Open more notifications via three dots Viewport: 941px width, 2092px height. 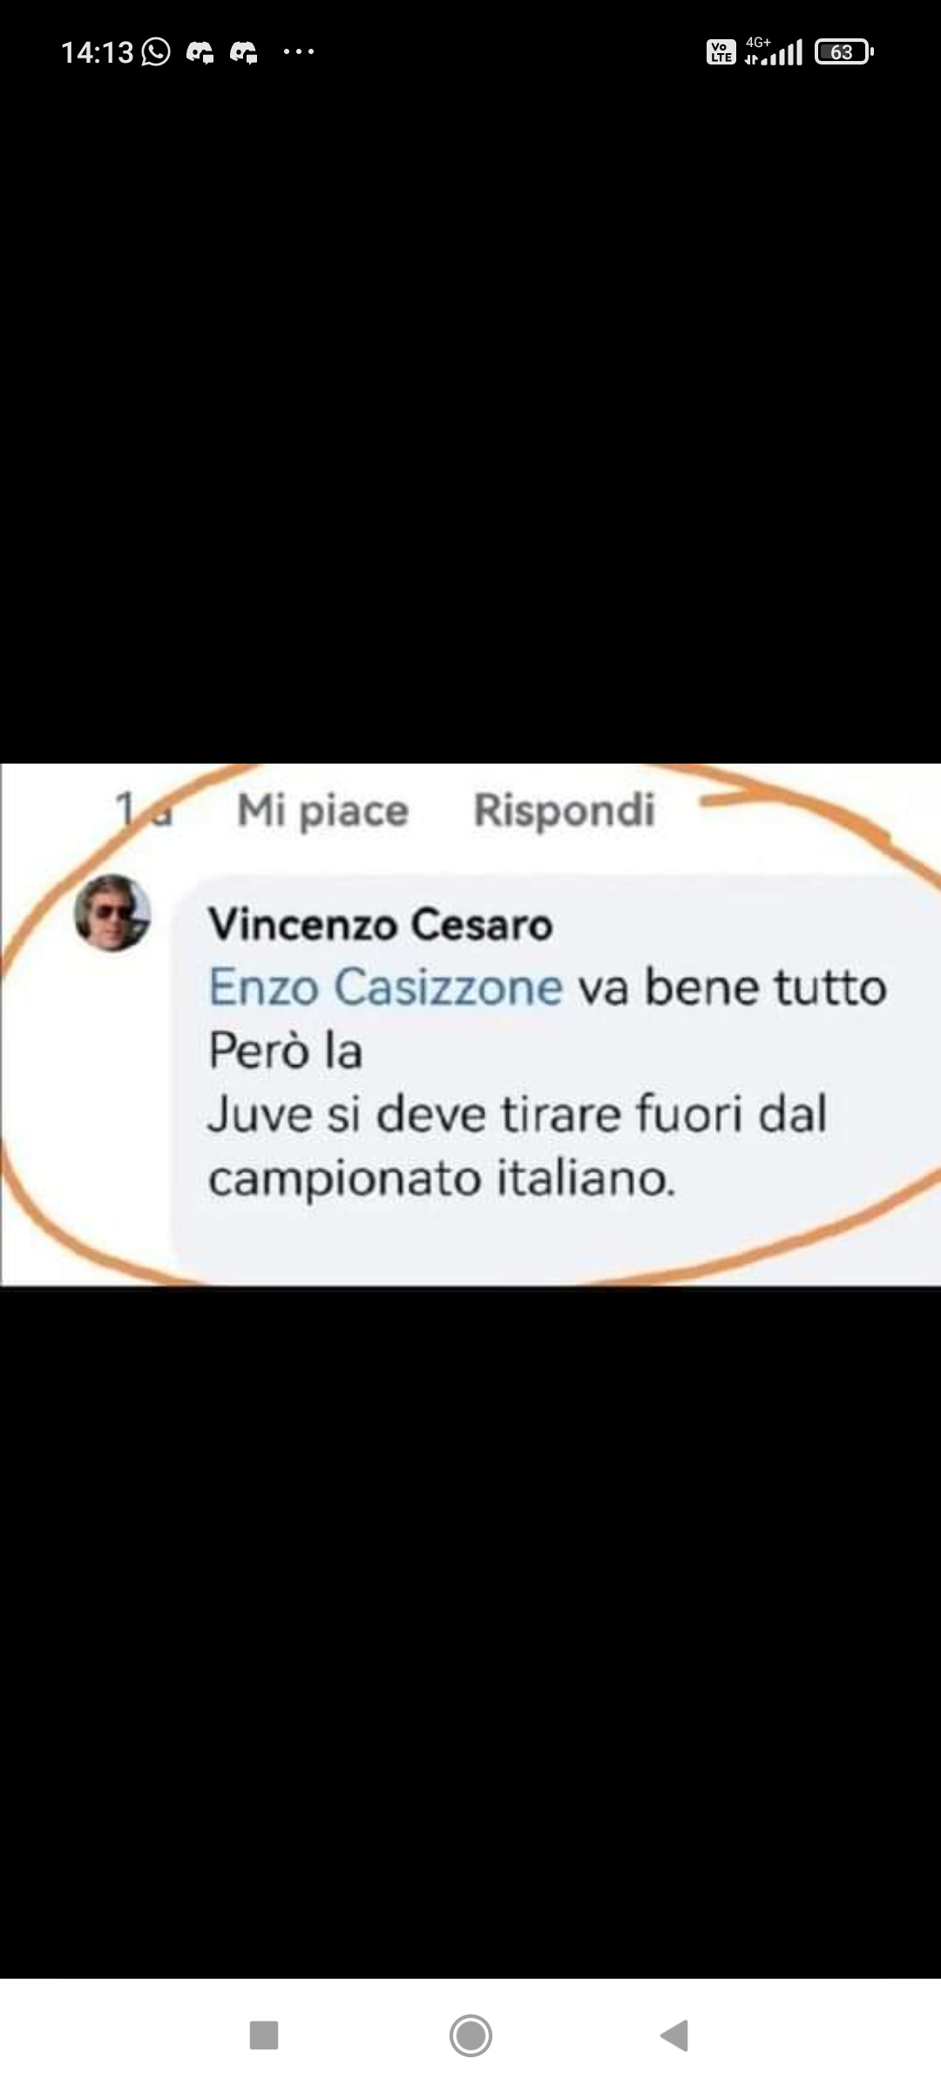(299, 52)
